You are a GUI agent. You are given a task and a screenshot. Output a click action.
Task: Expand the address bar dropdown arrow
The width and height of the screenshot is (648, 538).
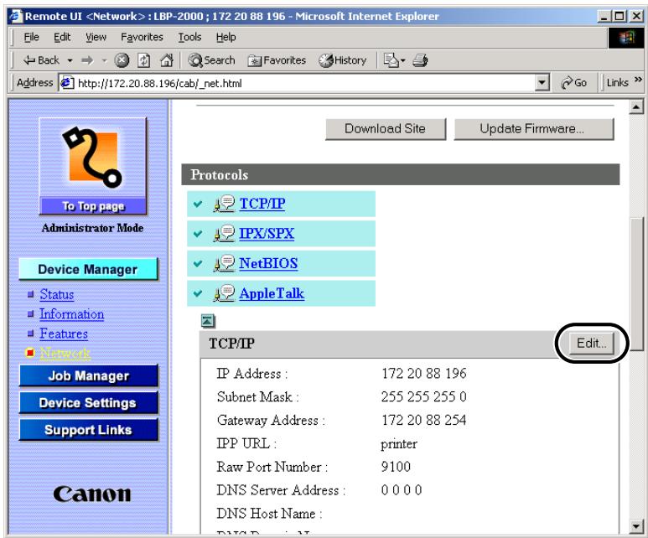pos(542,83)
